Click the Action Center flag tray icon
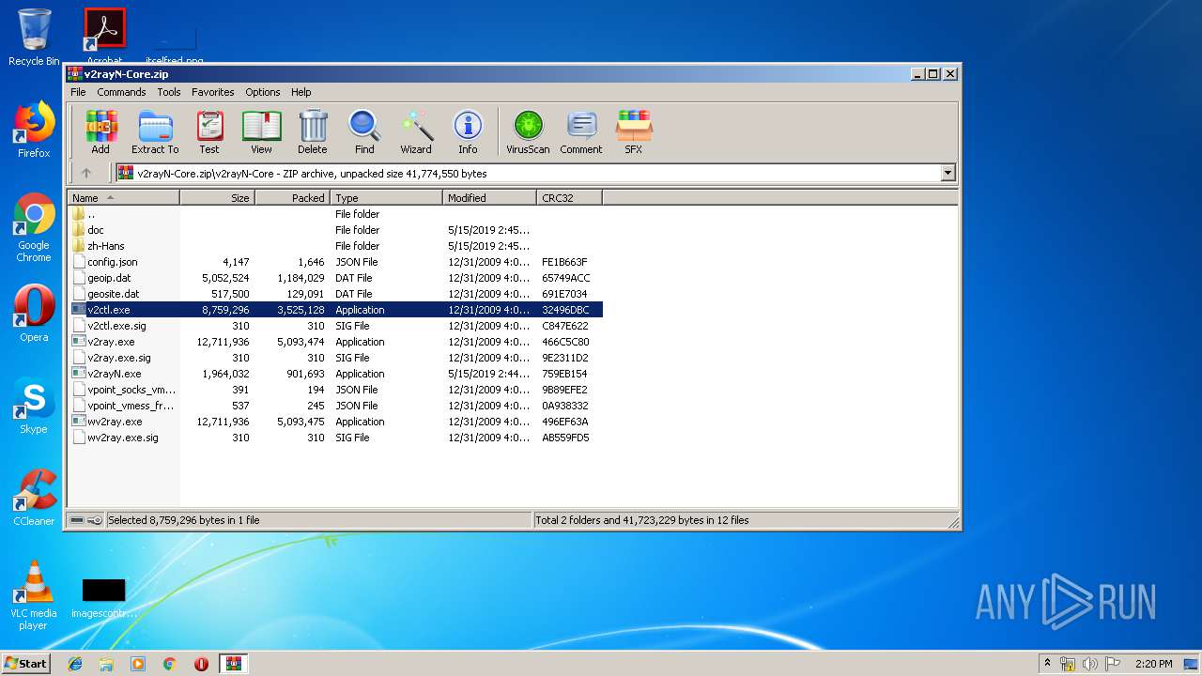The width and height of the screenshot is (1202, 676). tap(1112, 664)
